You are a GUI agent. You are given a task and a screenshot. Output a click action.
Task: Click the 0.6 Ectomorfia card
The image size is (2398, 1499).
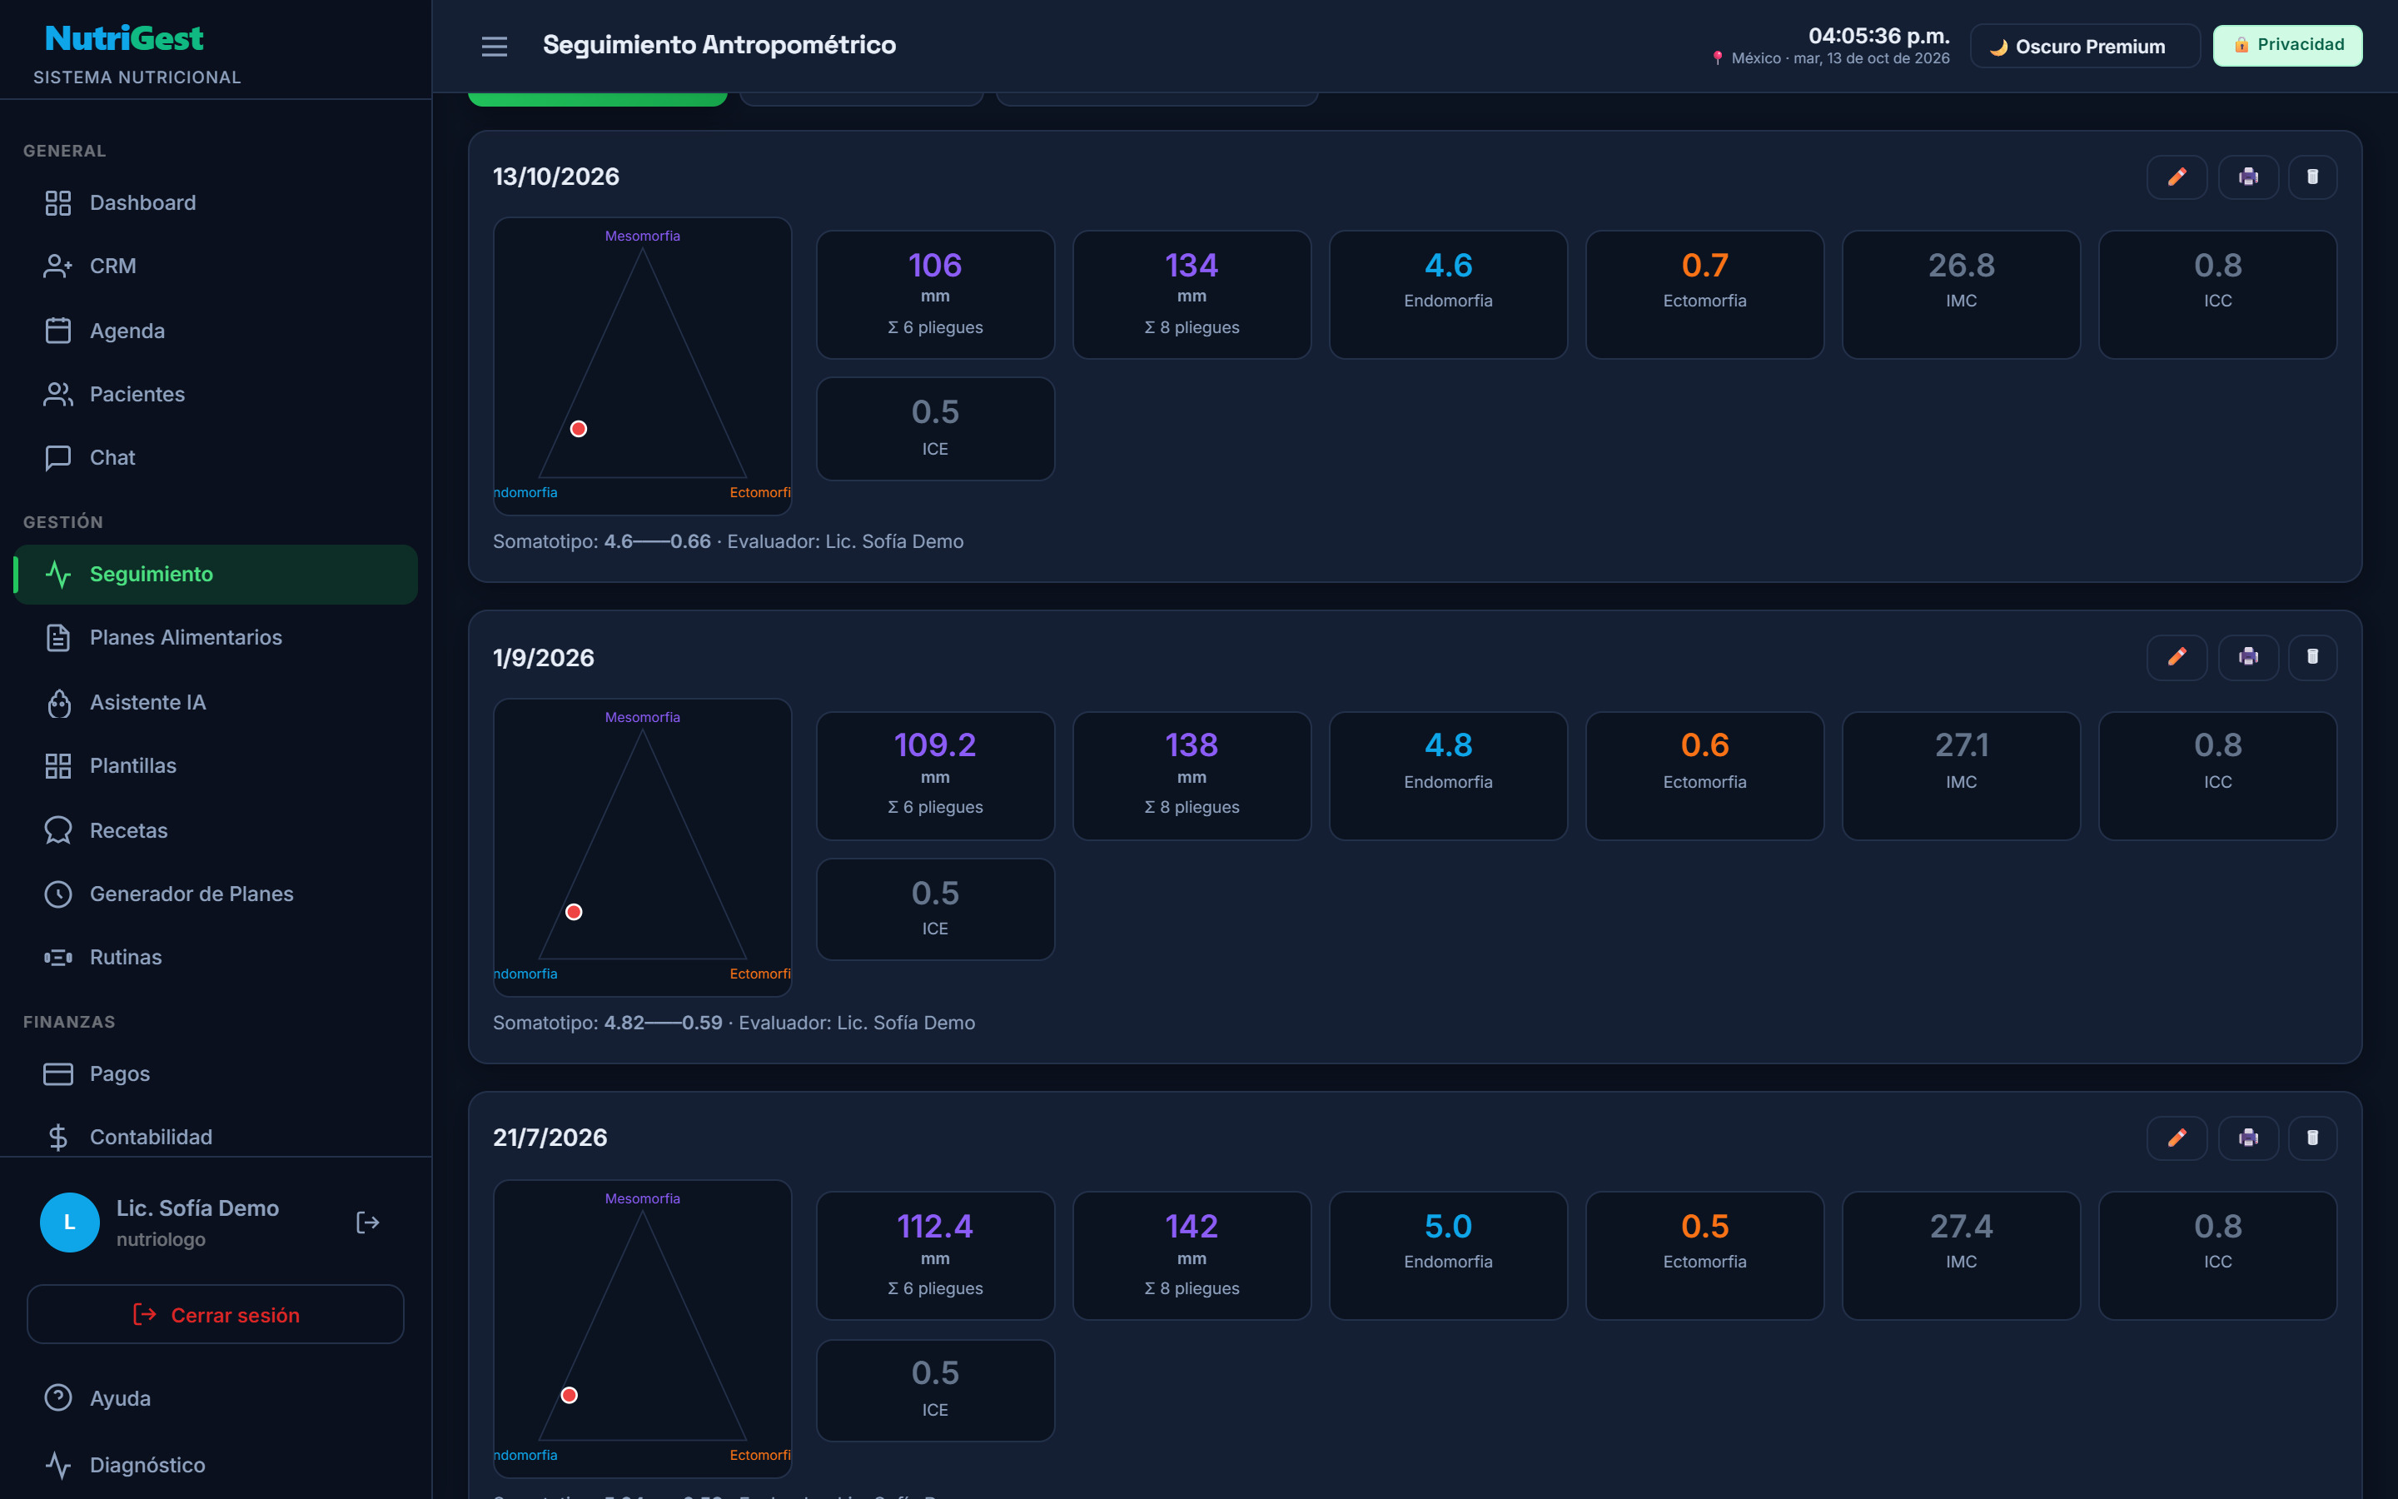(1704, 775)
